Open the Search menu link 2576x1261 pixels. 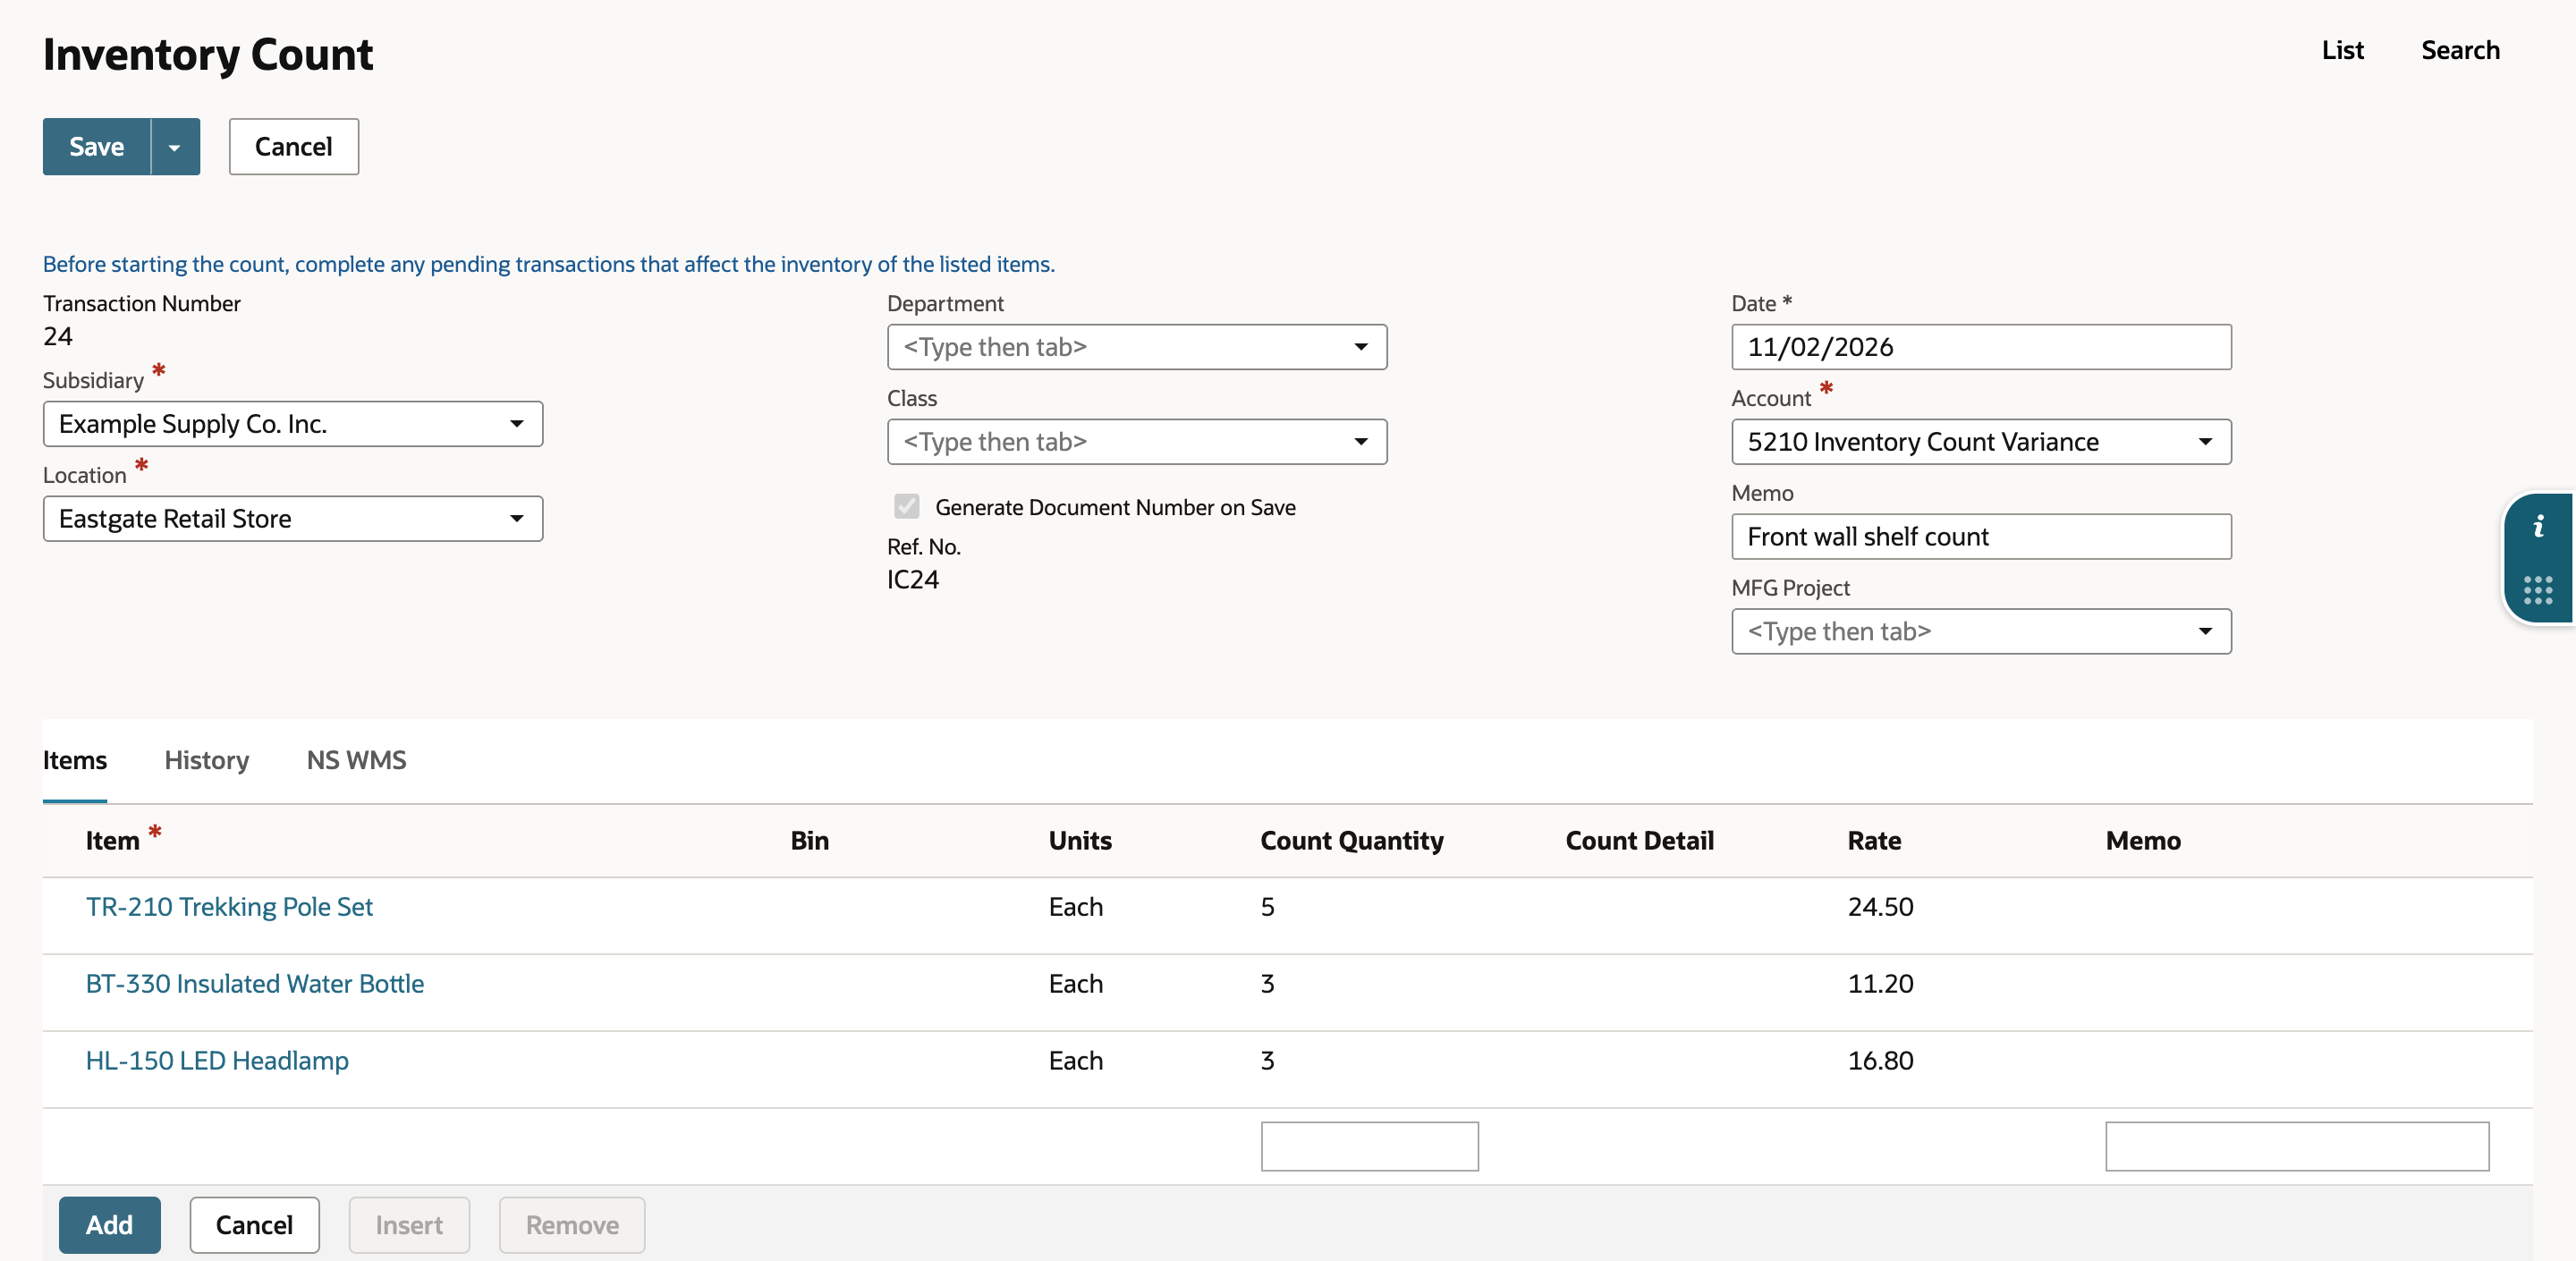pyautogui.click(x=2460, y=50)
